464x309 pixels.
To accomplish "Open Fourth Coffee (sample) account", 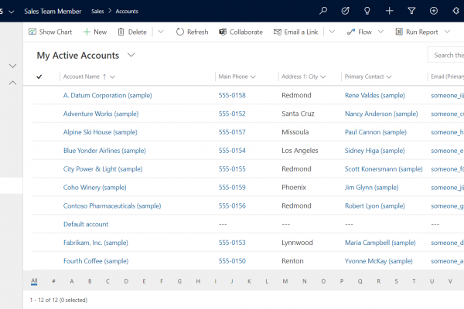I will [96, 261].
